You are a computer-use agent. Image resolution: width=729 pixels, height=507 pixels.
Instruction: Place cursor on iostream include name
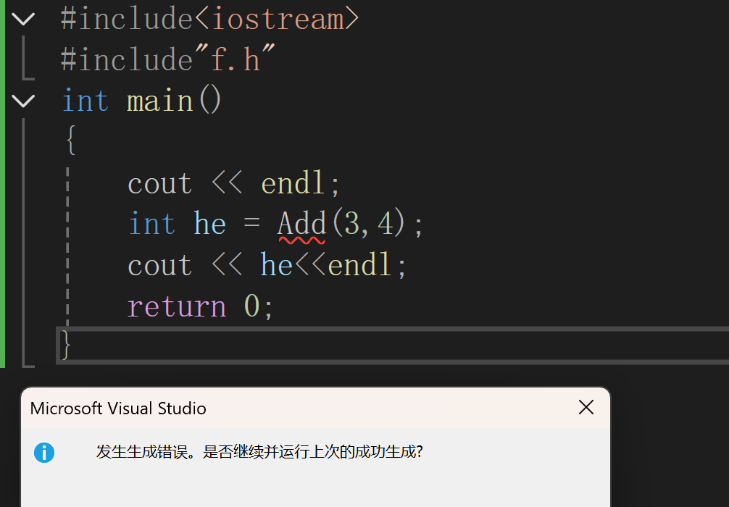(278, 20)
